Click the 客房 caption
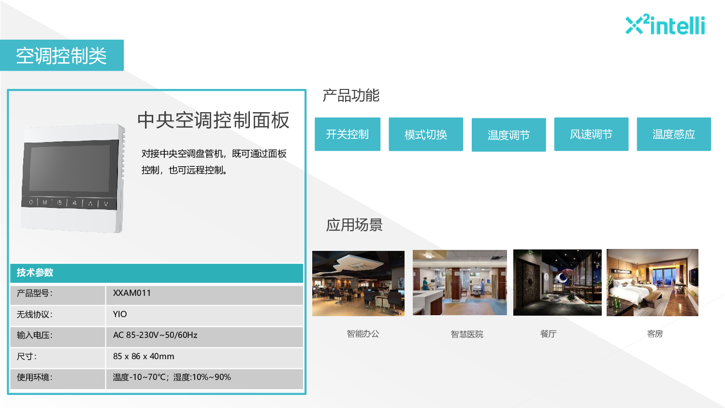This screenshot has height=408, width=725. (x=655, y=334)
